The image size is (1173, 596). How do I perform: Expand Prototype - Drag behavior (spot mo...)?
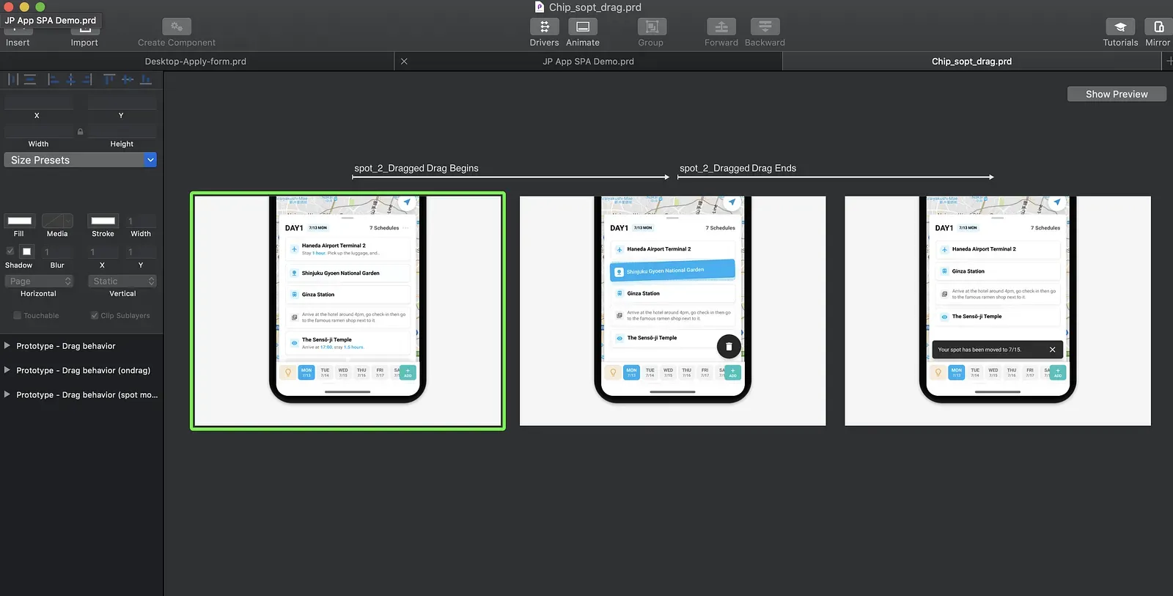[x=7, y=394]
